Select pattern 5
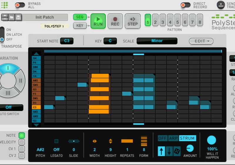The width and height of the screenshot is (235, 165). click(x=178, y=20)
